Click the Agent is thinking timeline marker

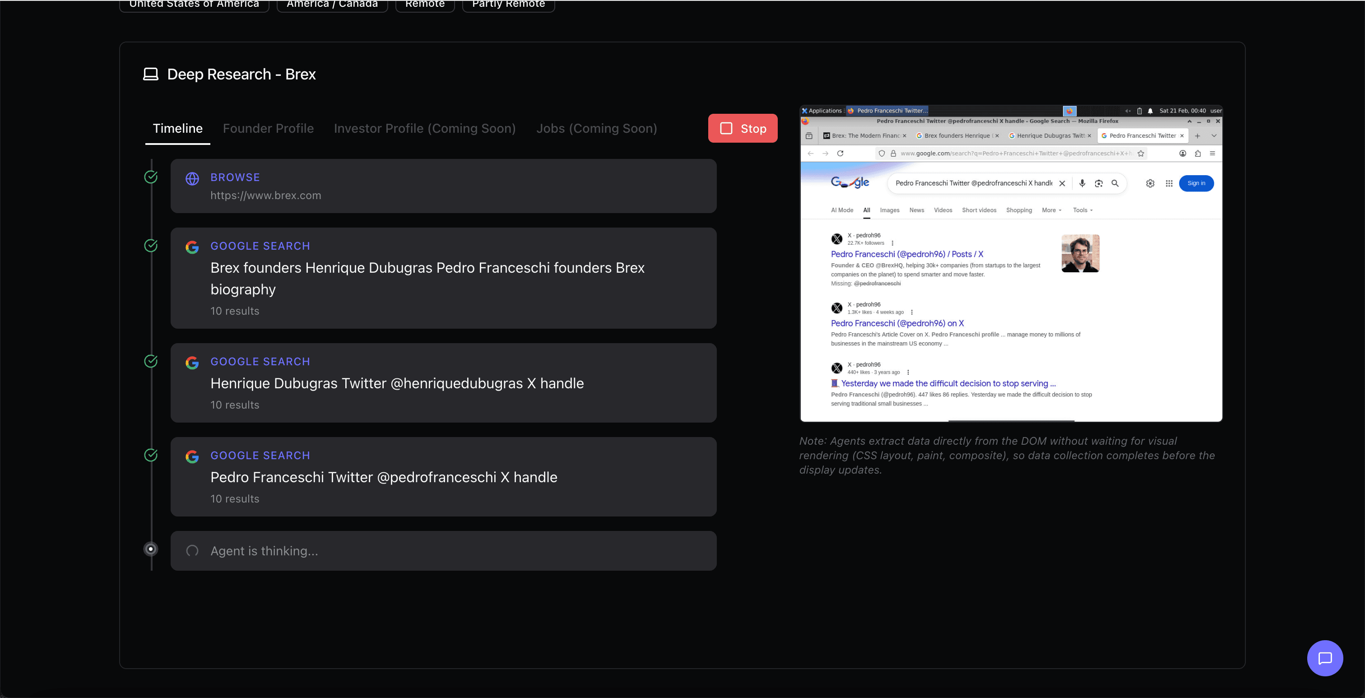[150, 549]
